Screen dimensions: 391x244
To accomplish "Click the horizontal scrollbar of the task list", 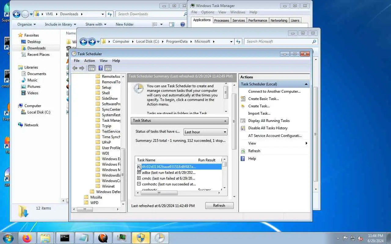I will click(x=159, y=193).
